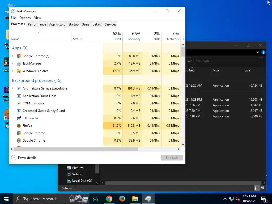
Task: Expand the Explorer ribbon chevron
Action: pyautogui.click(x=258, y=52)
